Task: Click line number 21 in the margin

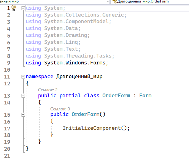Action: coord(7,156)
